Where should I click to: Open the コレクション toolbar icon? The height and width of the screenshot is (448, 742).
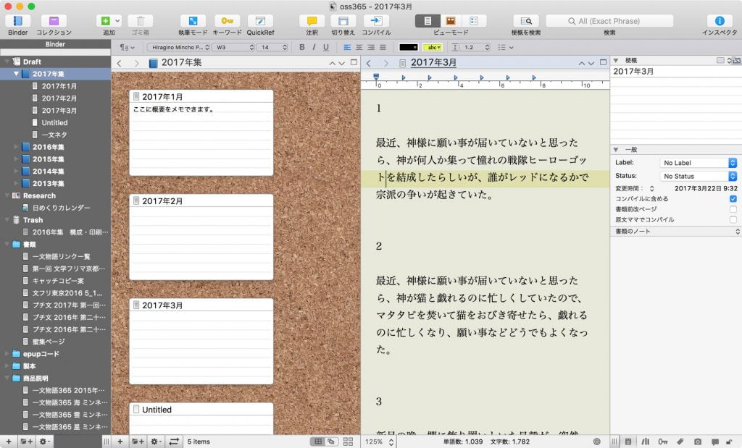pos(54,21)
